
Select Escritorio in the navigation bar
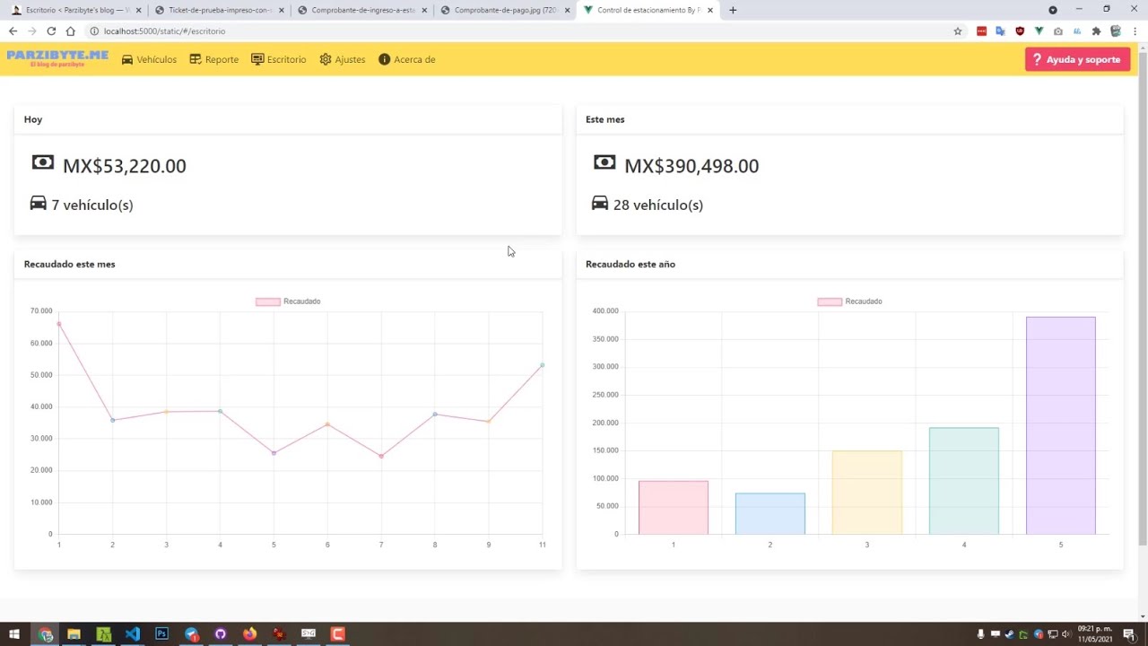pos(278,59)
